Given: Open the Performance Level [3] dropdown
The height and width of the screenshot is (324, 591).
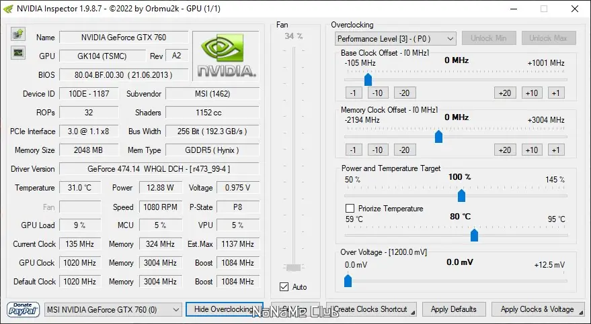Looking at the screenshot, I should 395,39.
